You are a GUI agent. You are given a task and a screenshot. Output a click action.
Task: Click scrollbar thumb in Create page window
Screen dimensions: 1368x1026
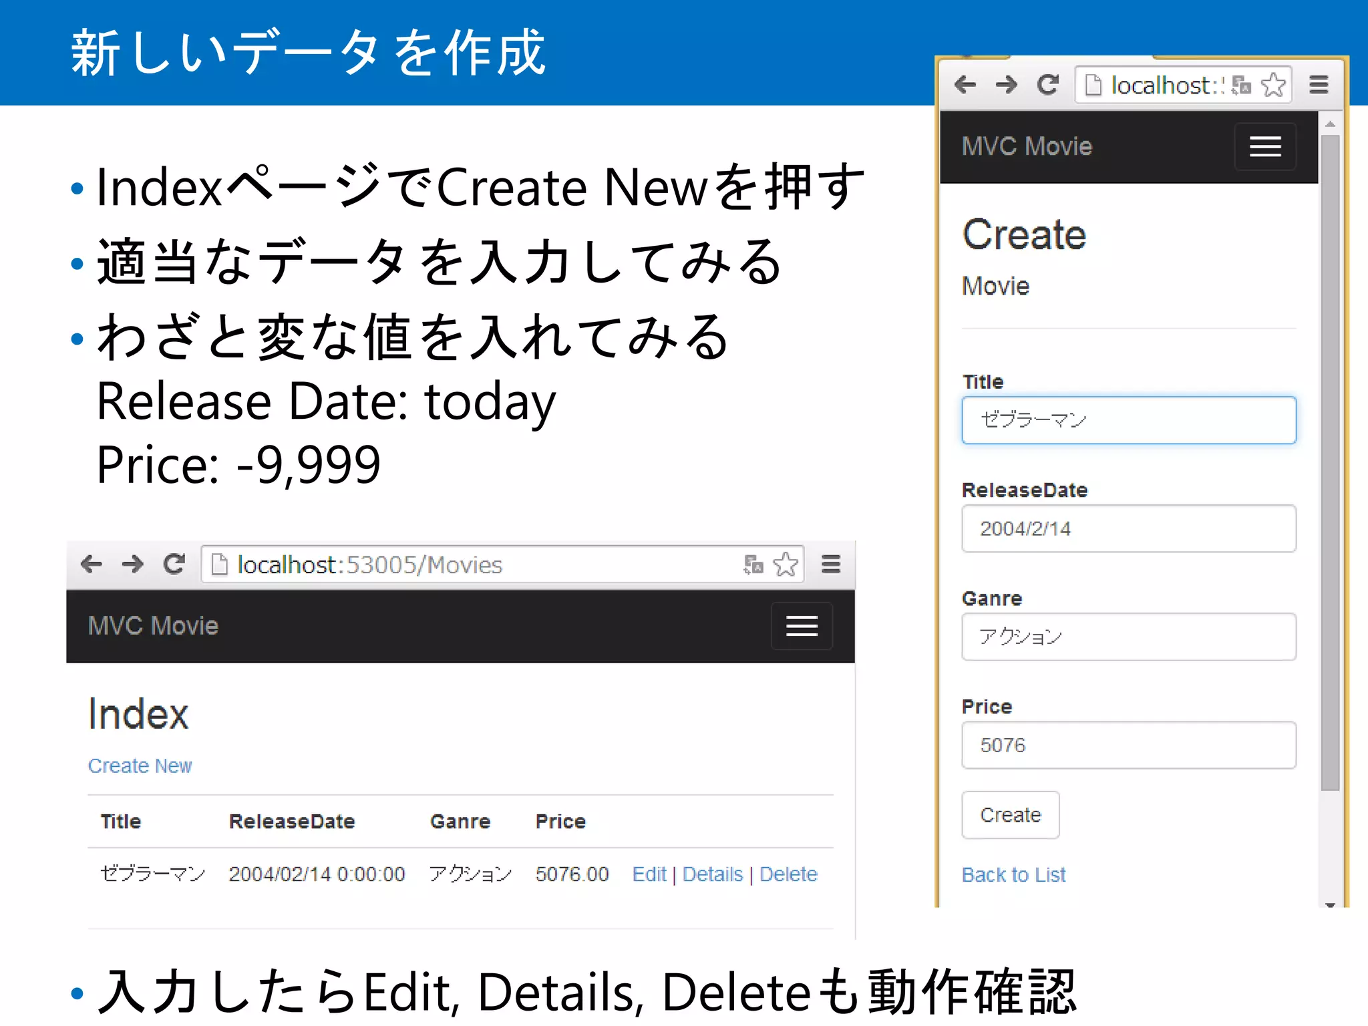click(1331, 462)
